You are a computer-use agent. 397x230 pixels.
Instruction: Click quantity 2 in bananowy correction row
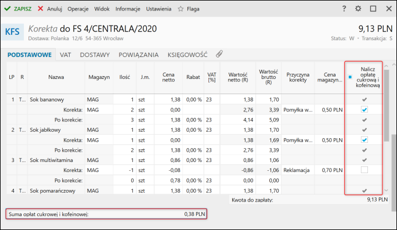click(x=125, y=110)
